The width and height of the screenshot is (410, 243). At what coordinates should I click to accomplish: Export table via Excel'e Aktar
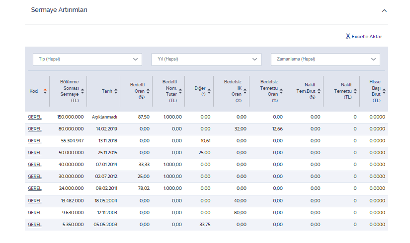click(364, 36)
